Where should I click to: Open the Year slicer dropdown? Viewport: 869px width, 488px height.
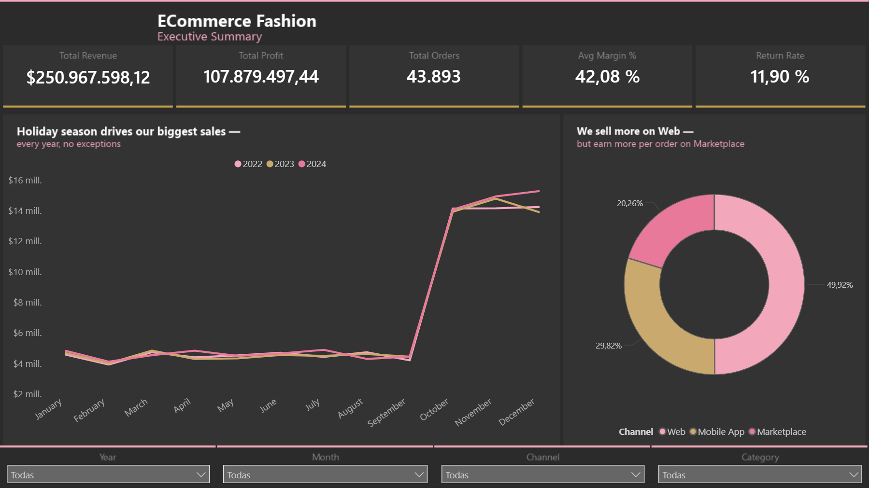pos(202,474)
